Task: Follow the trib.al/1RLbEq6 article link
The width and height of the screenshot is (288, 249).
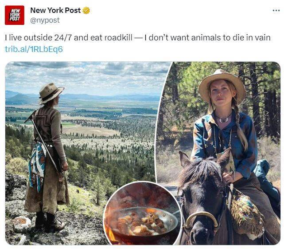Action: (34, 49)
